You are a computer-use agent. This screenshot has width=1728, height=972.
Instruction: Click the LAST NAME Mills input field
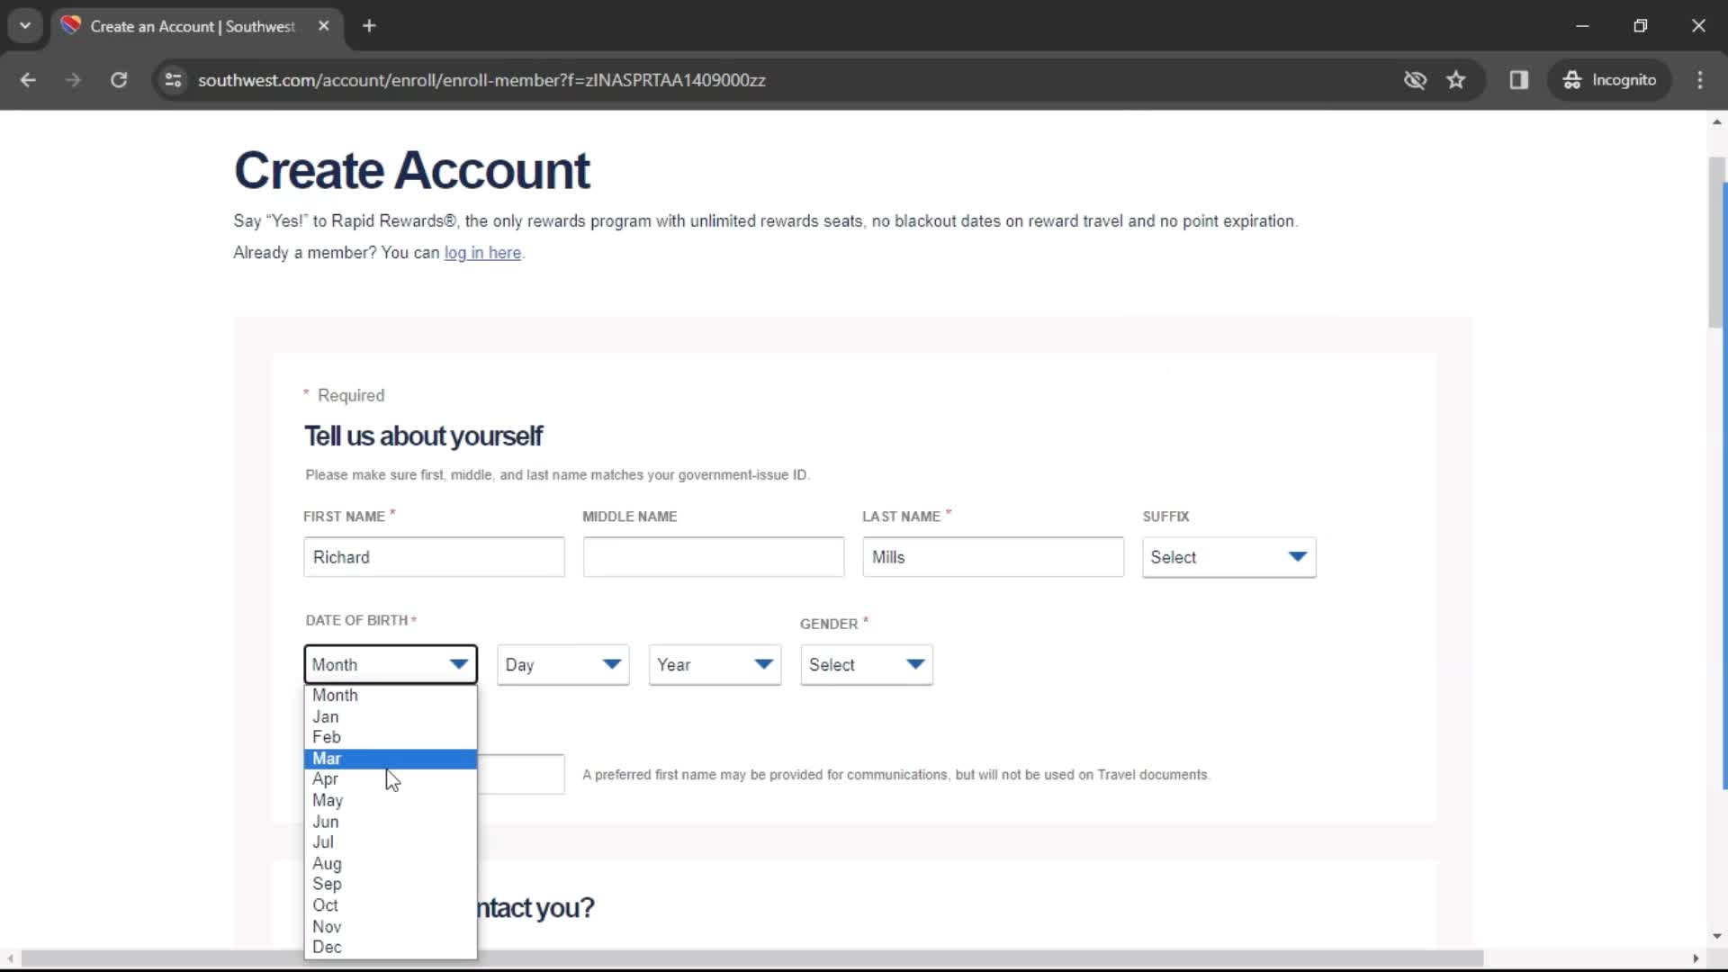click(992, 556)
